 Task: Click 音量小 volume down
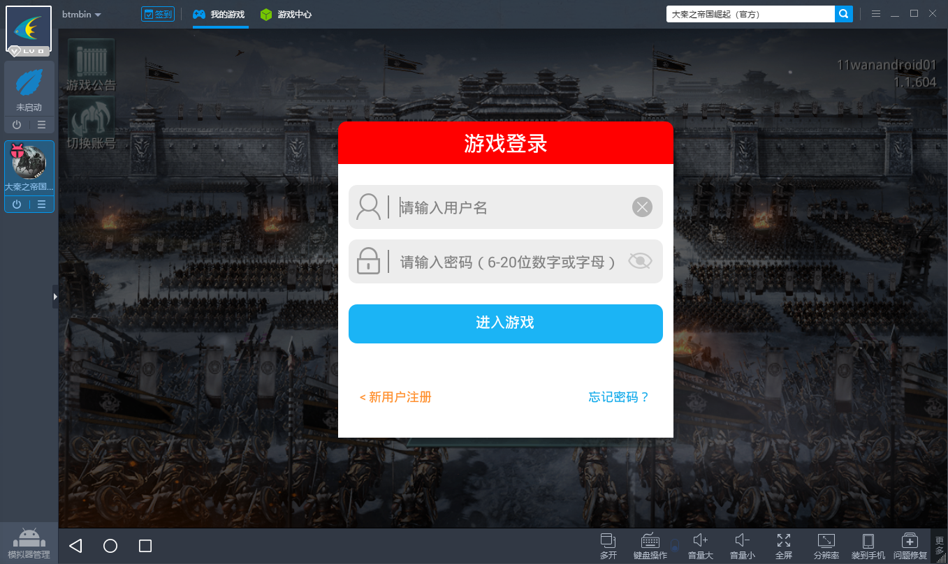tap(743, 546)
